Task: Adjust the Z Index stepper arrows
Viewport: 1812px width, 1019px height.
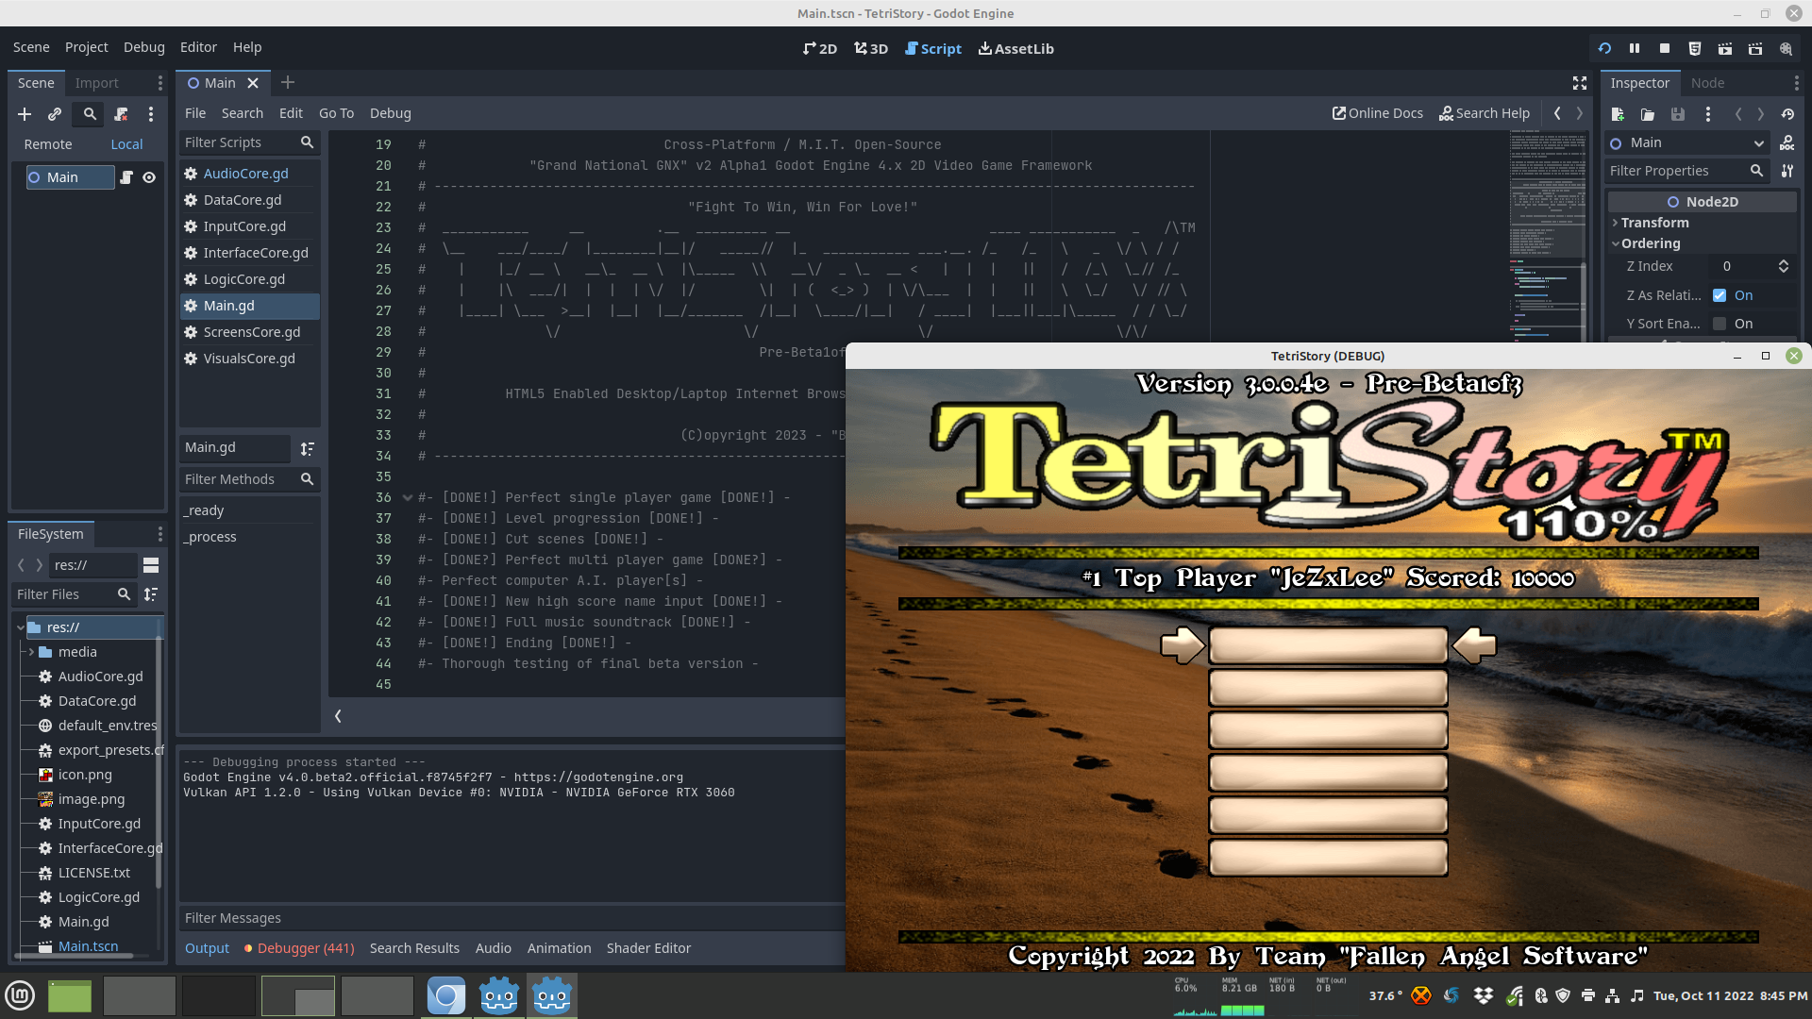Action: pos(1784,267)
